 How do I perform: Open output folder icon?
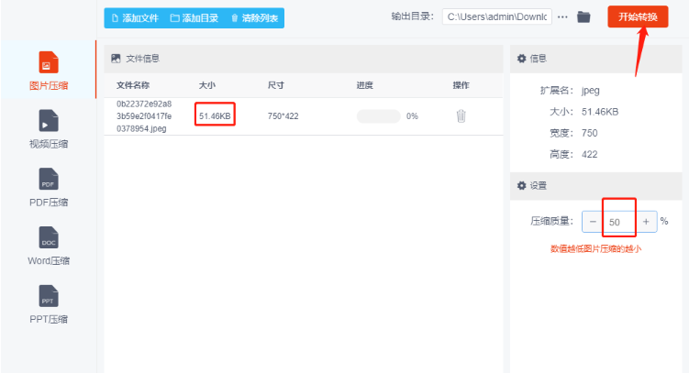583,17
